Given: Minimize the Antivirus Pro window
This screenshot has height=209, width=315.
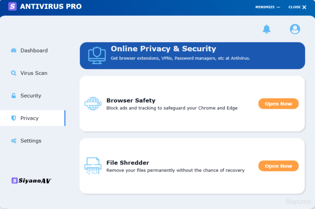Looking at the screenshot, I should tap(268, 7).
